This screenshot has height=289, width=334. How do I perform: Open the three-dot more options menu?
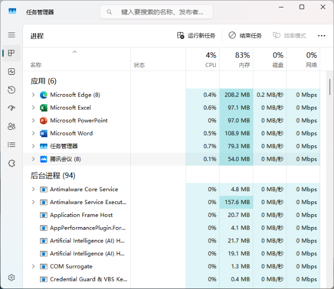coord(321,36)
